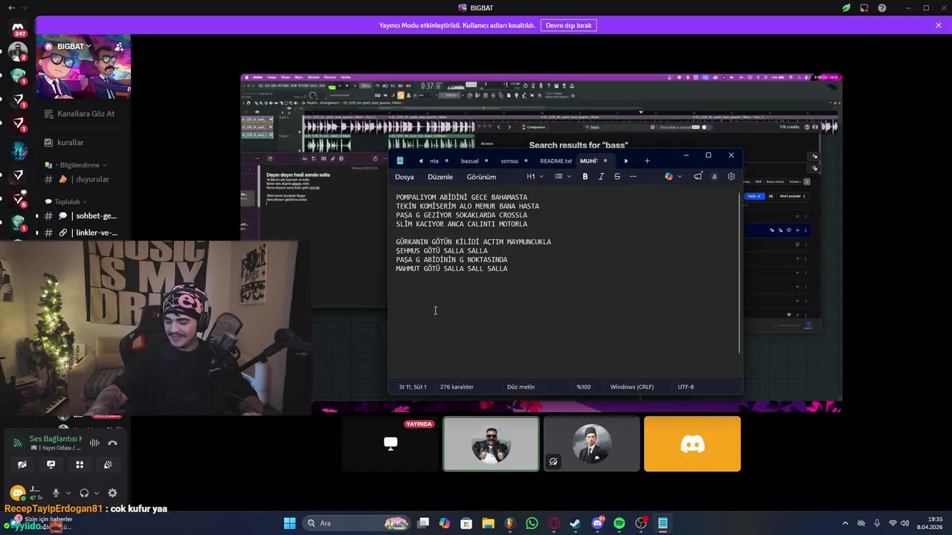This screenshot has width=952, height=535.
Task: Toggle noise suppression waveform icon
Action: coord(94,443)
